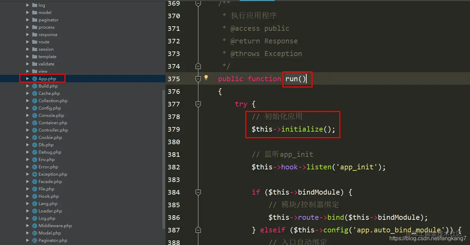470x245 pixels.
Task: Expand the Hook.php file node arrow
Action: click(28, 196)
